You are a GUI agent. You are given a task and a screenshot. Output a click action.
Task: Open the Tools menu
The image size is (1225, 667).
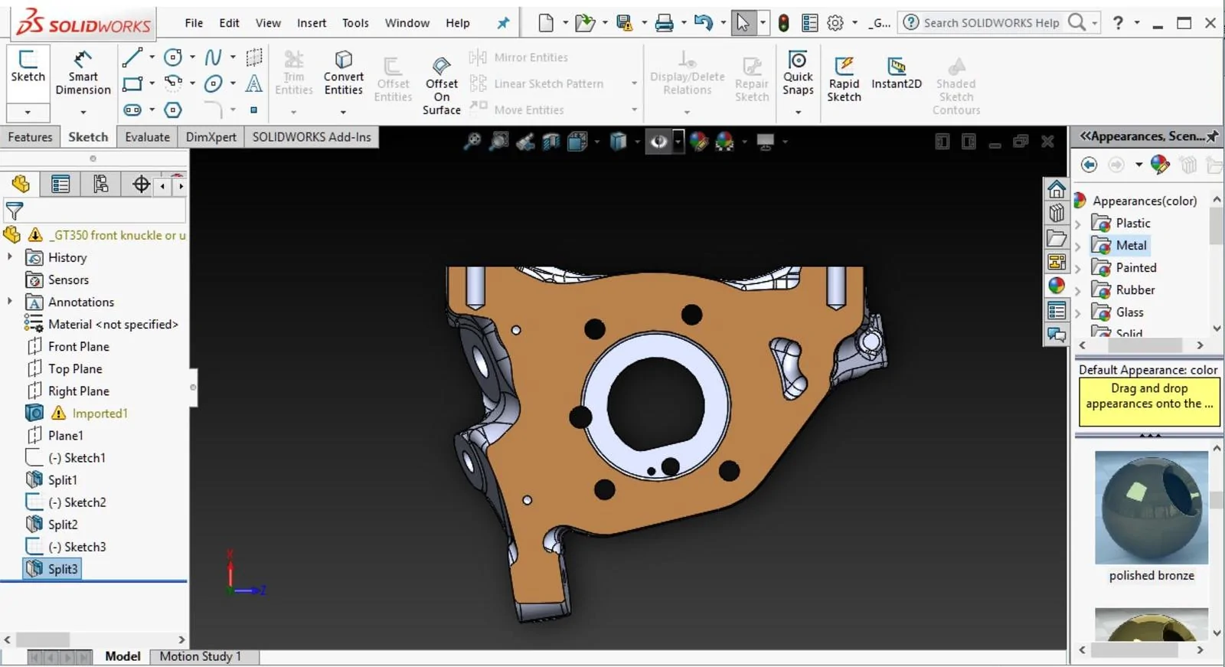[355, 23]
